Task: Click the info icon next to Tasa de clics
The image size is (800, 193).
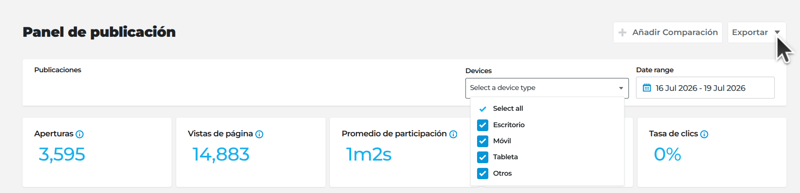Action: 704,134
